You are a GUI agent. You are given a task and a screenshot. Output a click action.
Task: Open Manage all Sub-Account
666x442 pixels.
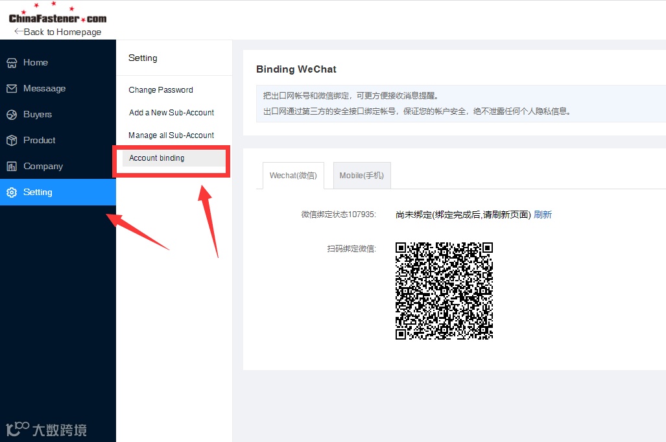[171, 135]
